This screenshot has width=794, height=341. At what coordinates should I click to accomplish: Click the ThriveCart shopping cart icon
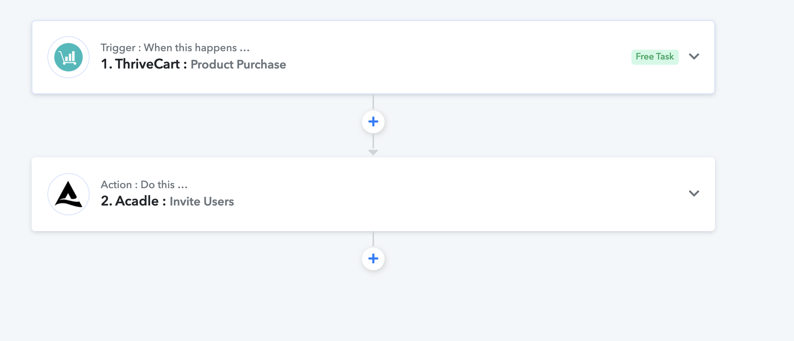(68, 57)
